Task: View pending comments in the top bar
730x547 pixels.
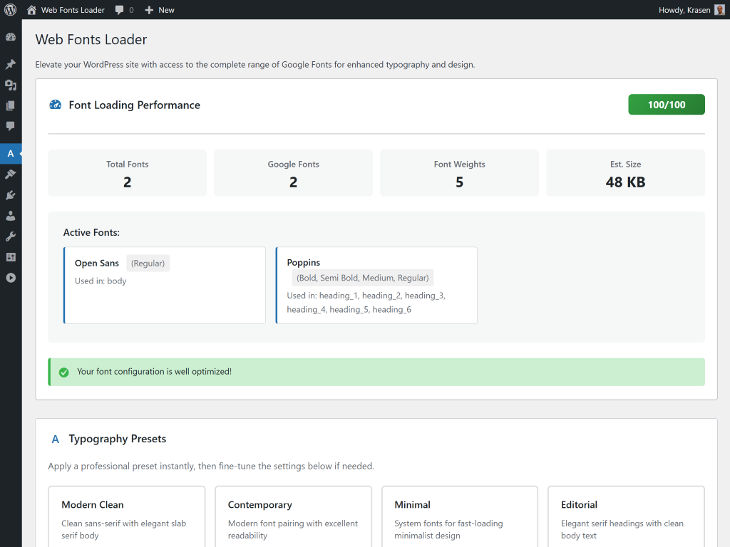Action: 124,10
